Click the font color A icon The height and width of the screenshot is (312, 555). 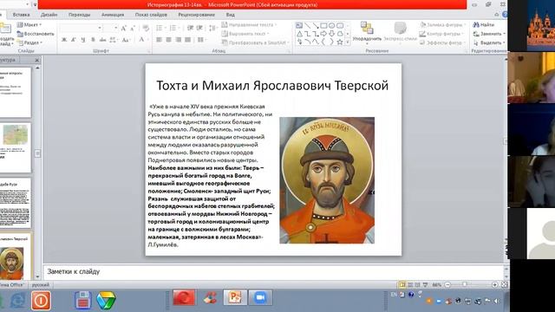[x=141, y=40]
